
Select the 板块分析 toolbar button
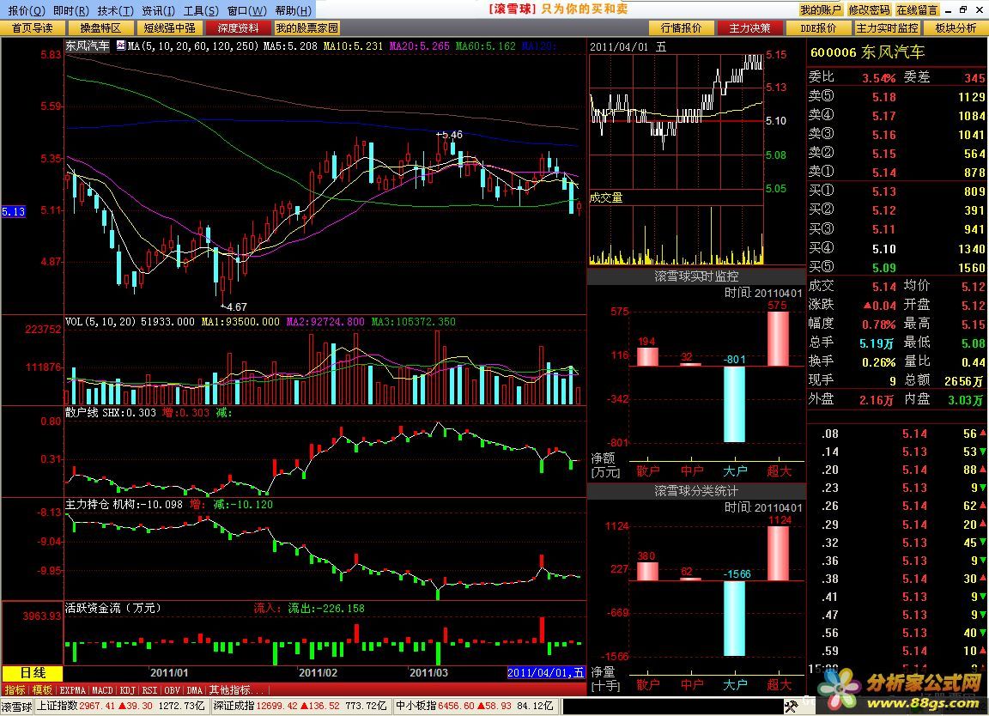point(955,28)
